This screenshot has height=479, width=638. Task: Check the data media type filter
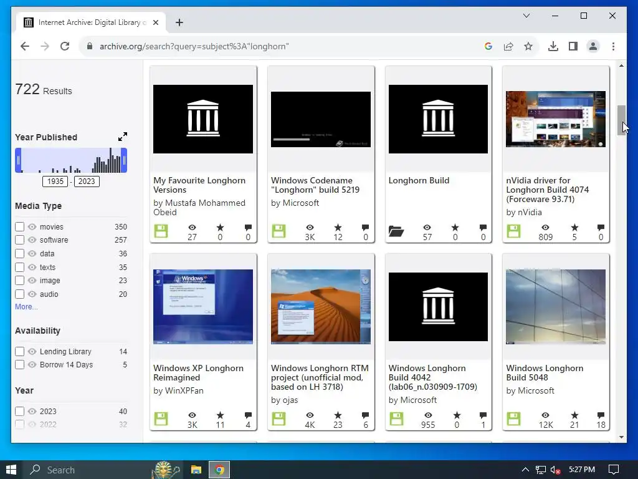point(19,253)
